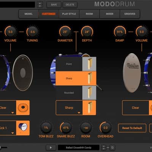Select the Point bearing edge option
152x152 pixels.
pos(69,64)
